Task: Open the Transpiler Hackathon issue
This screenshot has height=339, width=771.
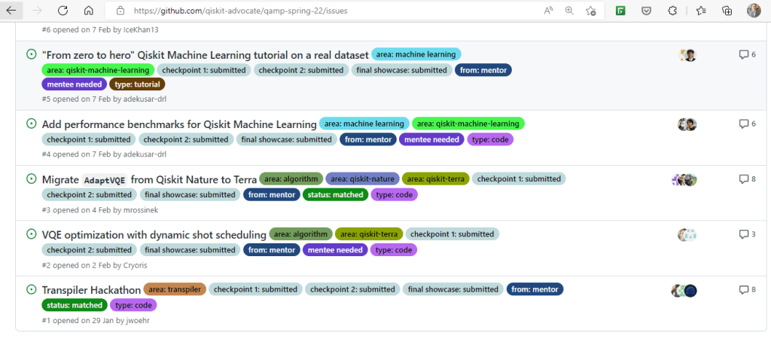Action: tap(91, 290)
